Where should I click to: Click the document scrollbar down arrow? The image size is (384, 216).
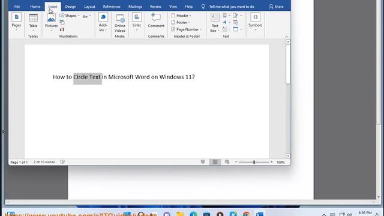pyautogui.click(x=288, y=156)
